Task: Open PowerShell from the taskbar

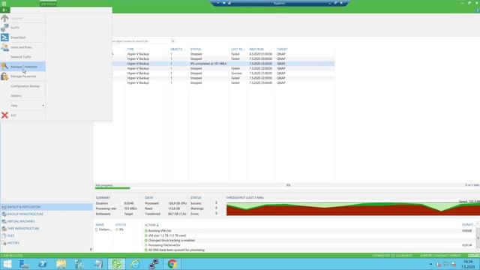Action: point(43,264)
